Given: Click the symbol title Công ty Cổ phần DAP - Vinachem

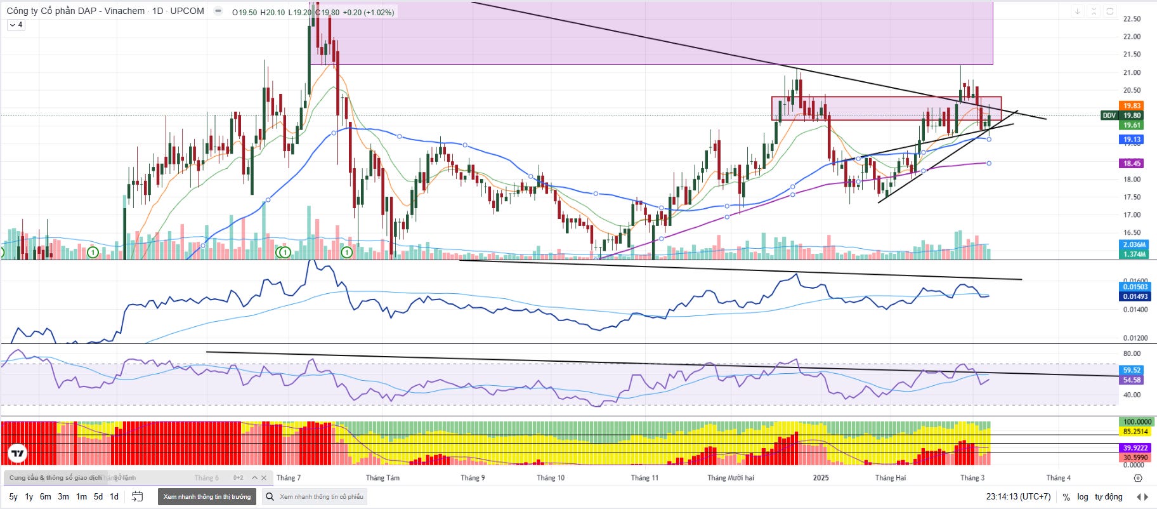Looking at the screenshot, I should click(75, 11).
